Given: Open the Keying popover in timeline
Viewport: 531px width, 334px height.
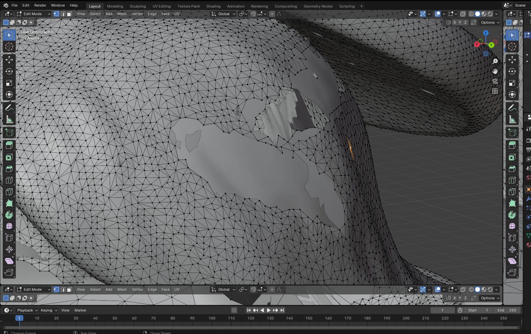Looking at the screenshot, I should point(49,310).
